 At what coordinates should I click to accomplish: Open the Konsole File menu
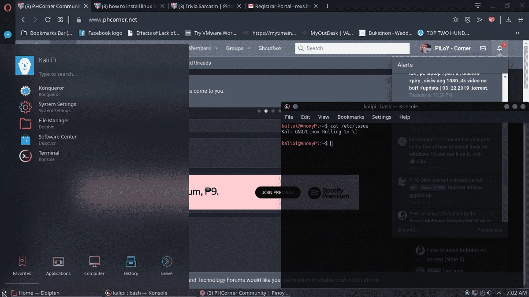(289, 117)
